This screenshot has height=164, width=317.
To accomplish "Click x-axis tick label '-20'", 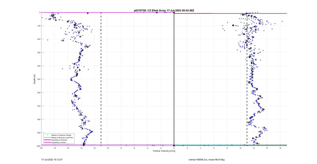I will [41, 148].
